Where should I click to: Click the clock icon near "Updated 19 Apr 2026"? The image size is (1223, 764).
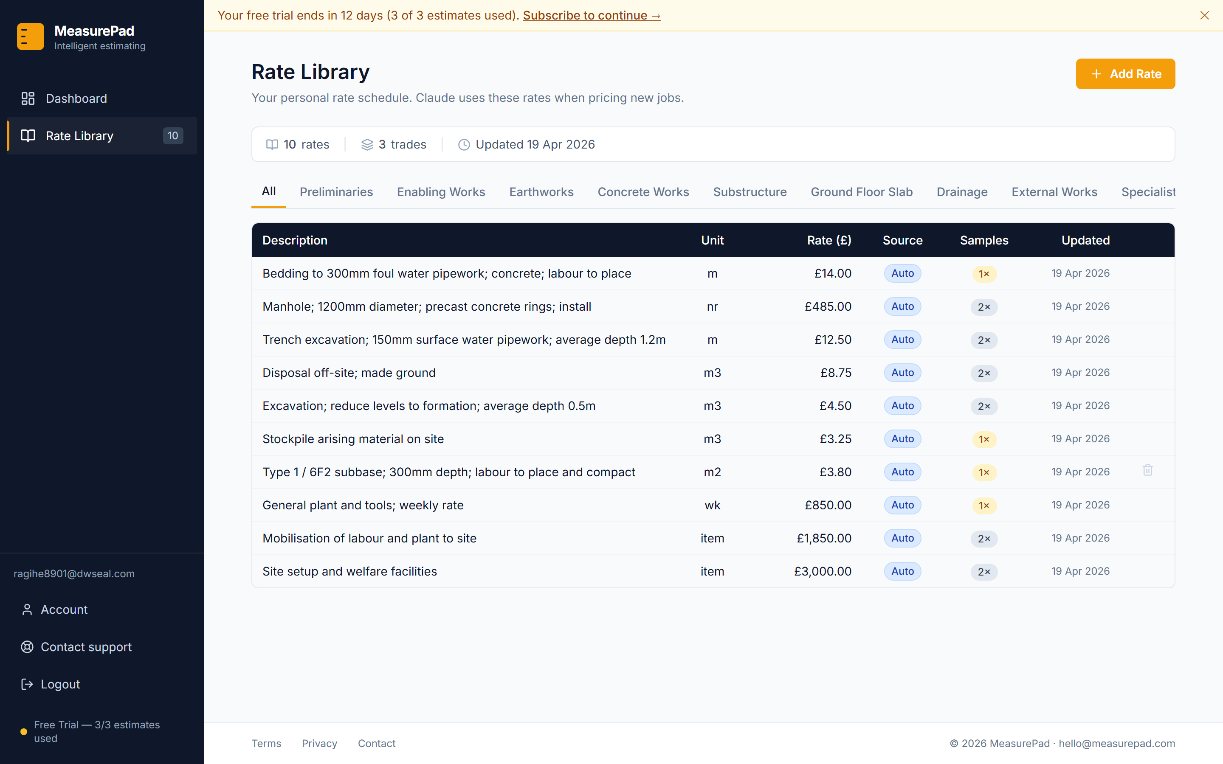[x=465, y=144]
